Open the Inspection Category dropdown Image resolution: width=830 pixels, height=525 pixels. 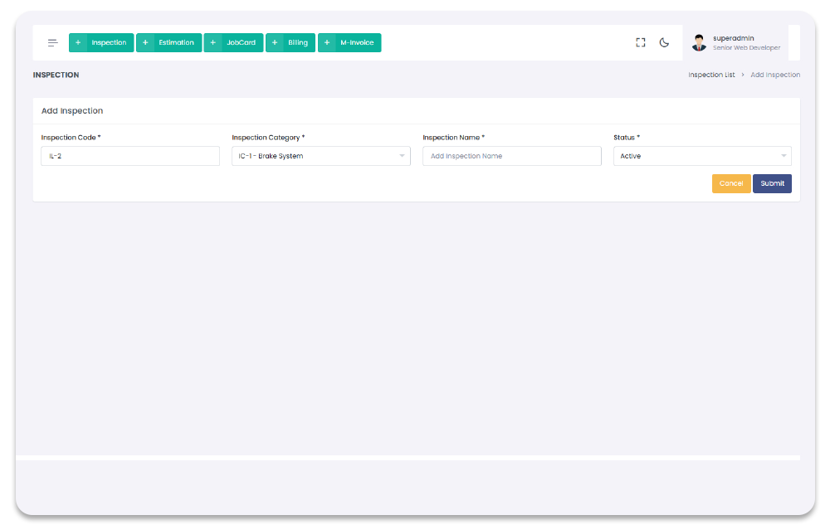click(320, 156)
